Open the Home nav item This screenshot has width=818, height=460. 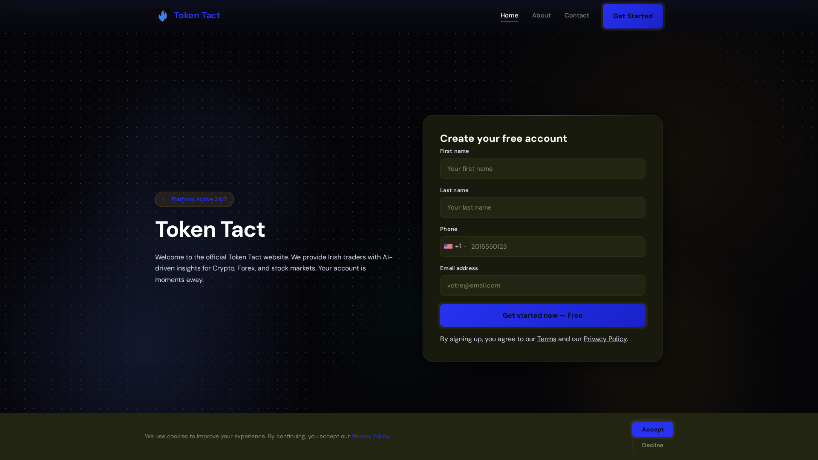click(x=509, y=15)
